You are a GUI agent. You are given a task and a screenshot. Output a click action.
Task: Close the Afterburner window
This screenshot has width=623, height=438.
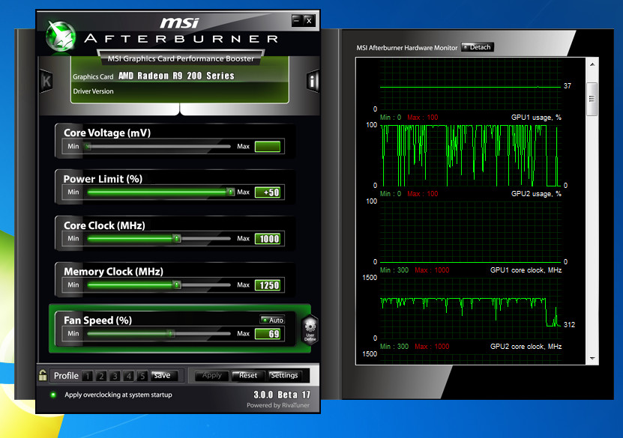pyautogui.click(x=309, y=20)
